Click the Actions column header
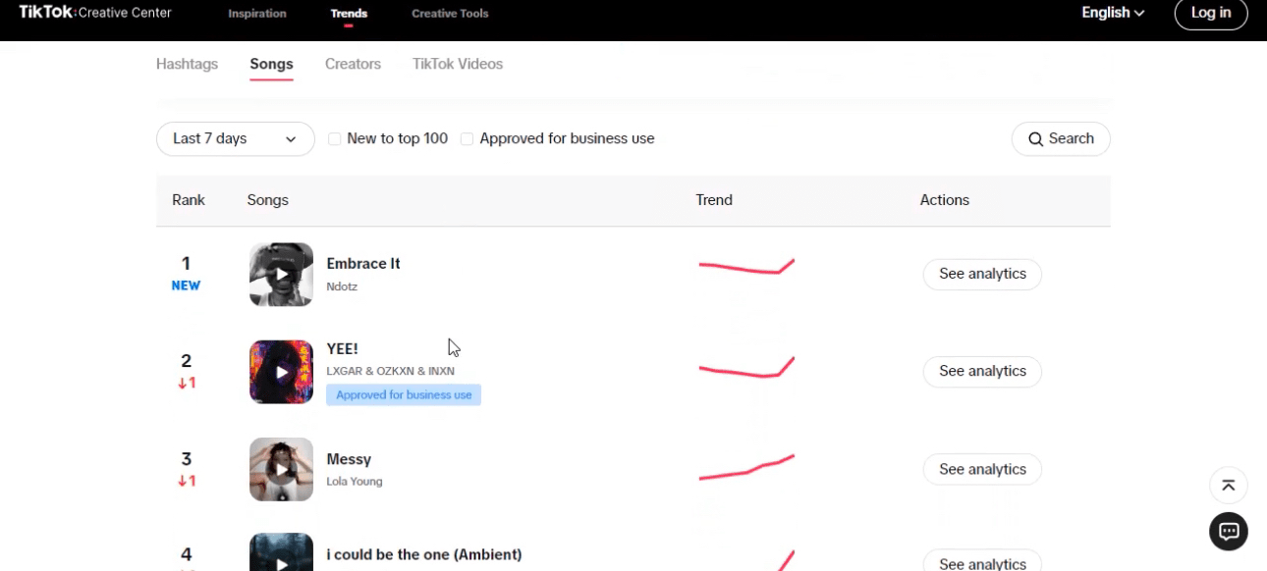 (945, 200)
